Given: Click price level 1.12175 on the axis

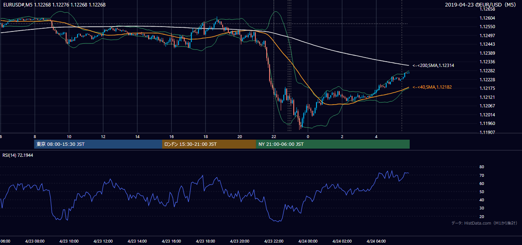Looking at the screenshot, I should [487, 88].
